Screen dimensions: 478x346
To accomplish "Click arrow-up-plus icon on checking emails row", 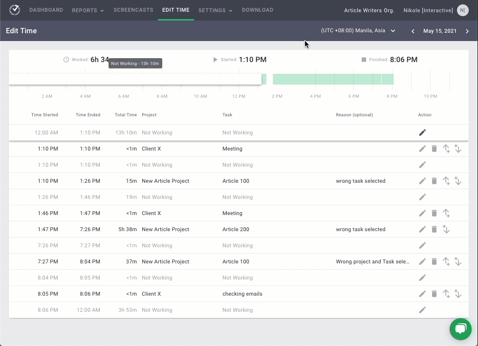I will [446, 294].
